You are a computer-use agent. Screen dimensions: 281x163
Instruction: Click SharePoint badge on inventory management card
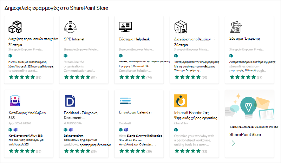coord(176,56)
